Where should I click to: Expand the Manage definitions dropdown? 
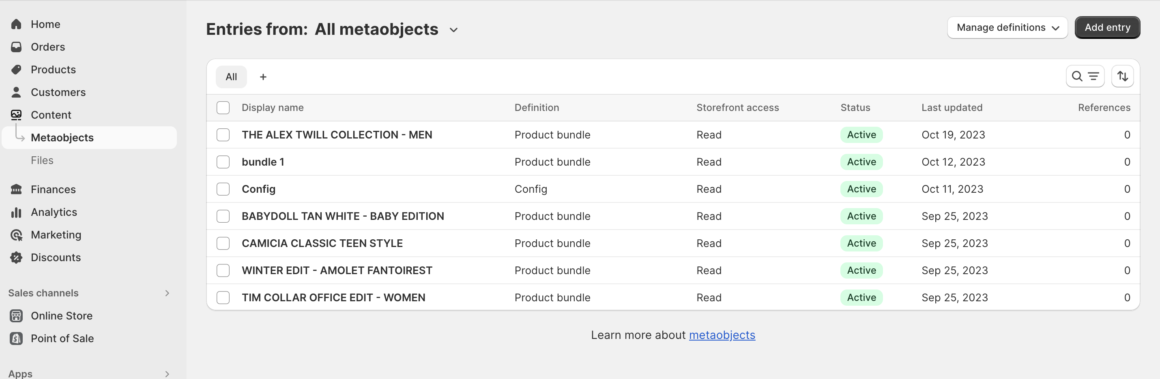[1007, 28]
